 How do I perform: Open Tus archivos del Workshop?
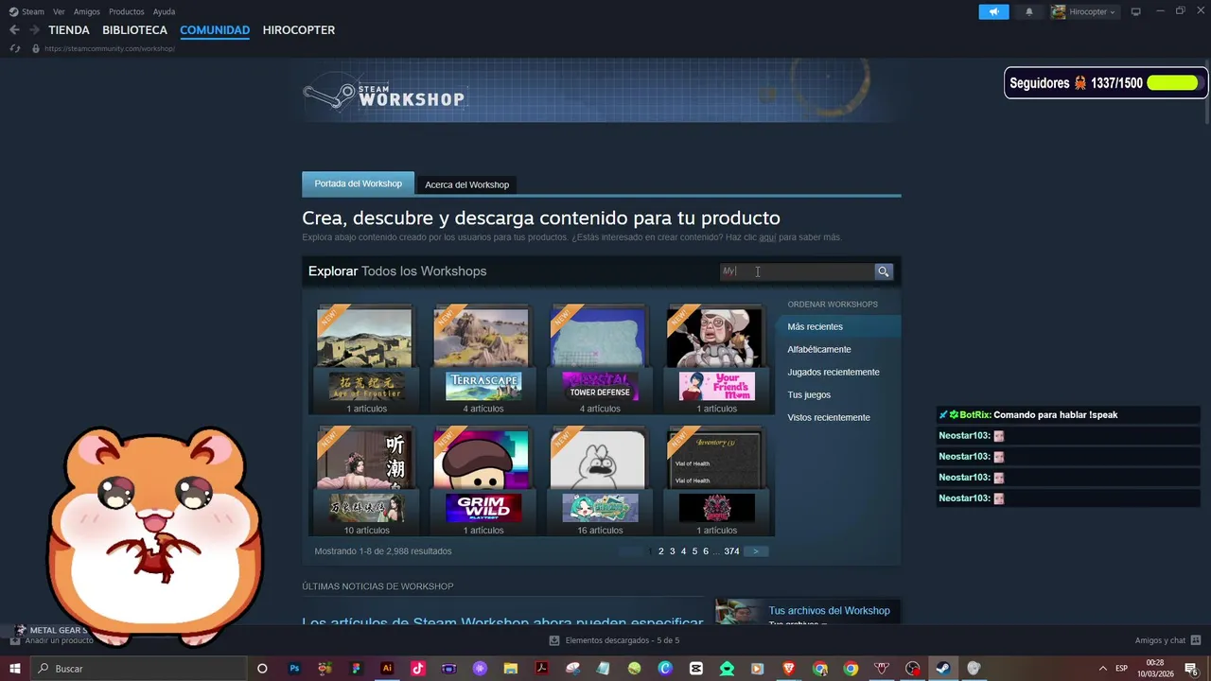click(829, 611)
